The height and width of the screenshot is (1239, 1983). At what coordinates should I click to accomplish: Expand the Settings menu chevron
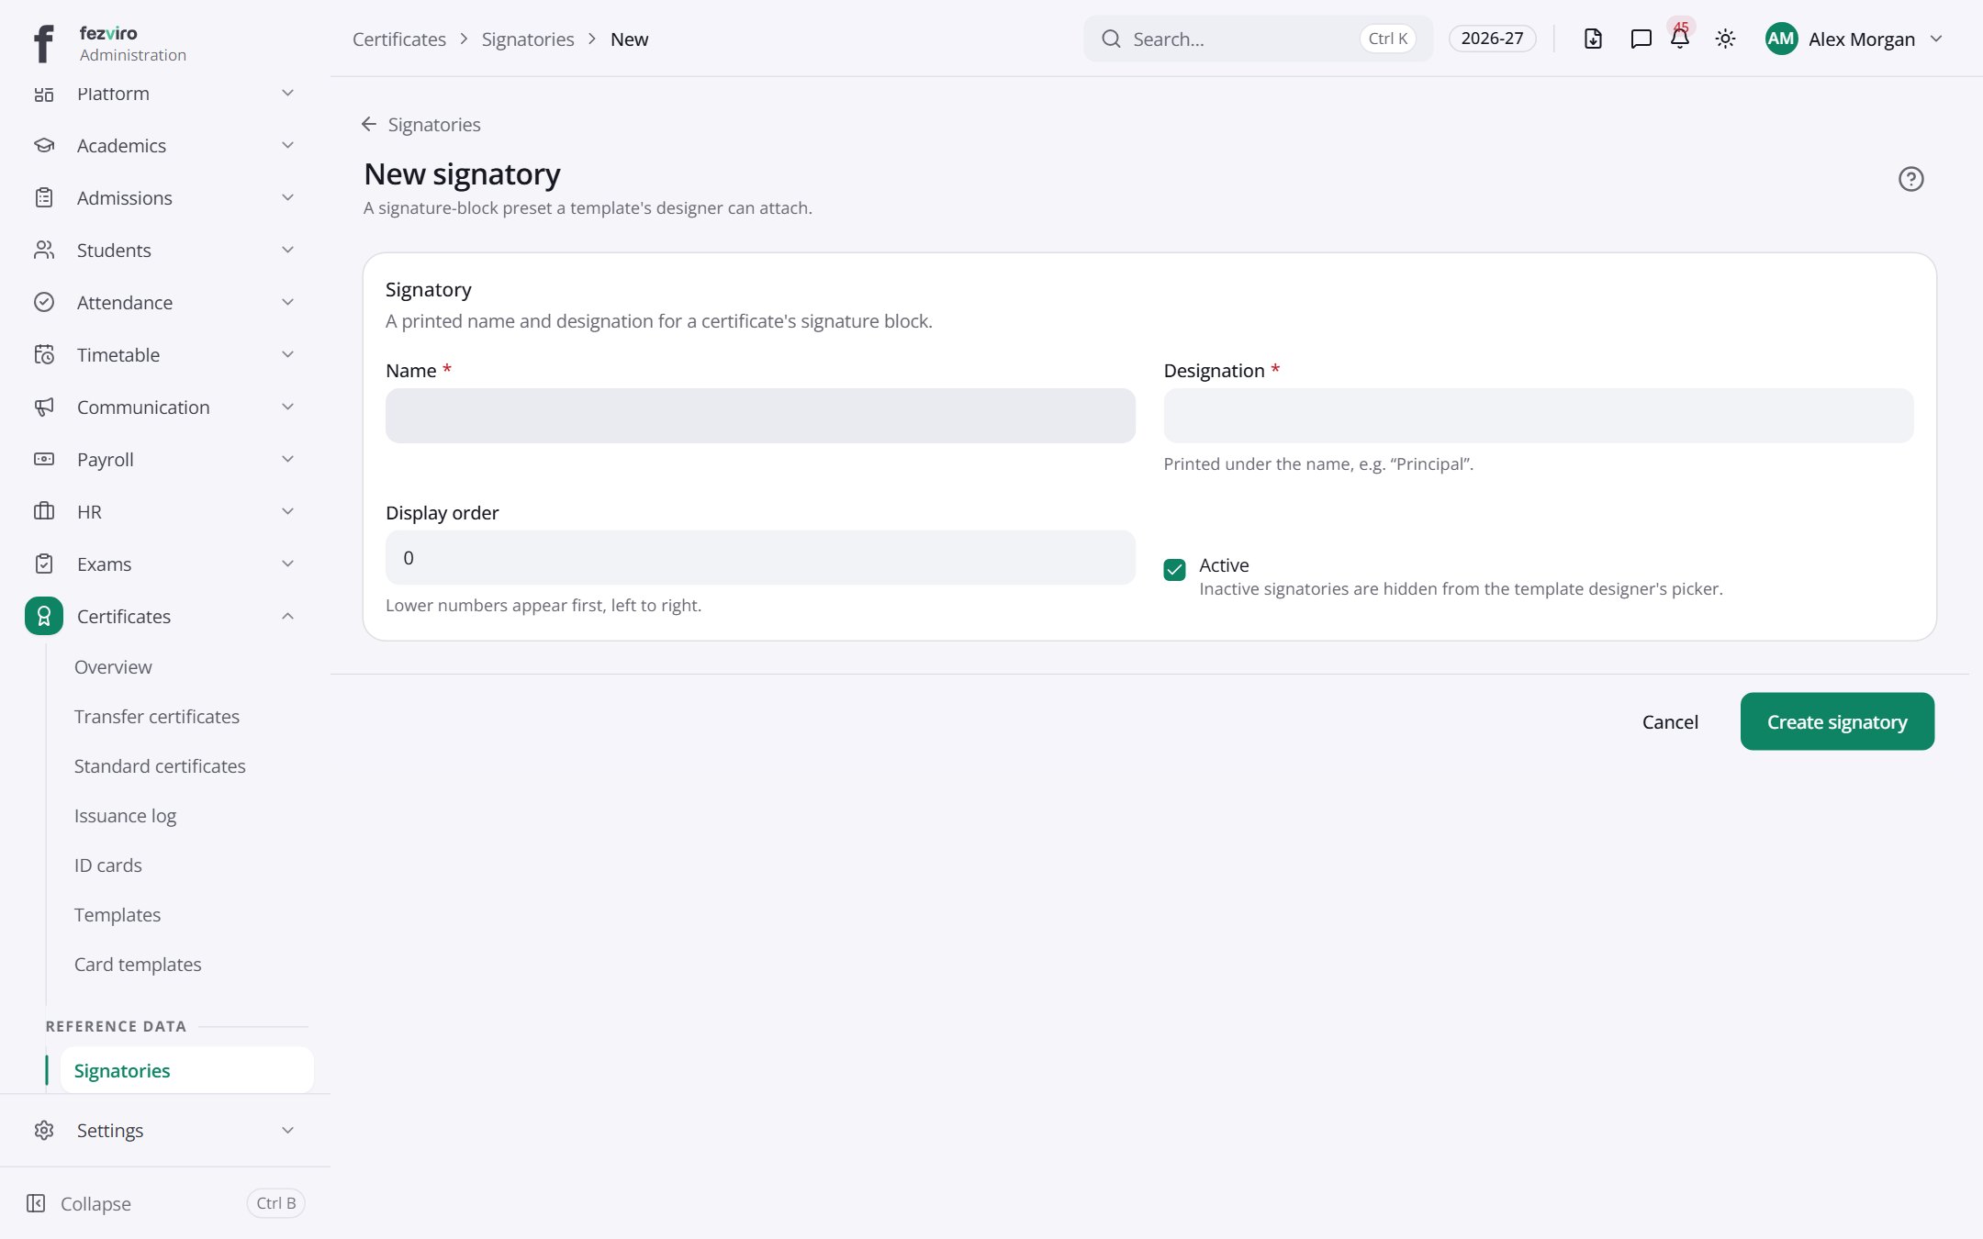point(287,1131)
